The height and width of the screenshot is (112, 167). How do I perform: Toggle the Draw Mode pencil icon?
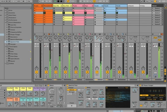pyautogui.click(x=142, y=1)
